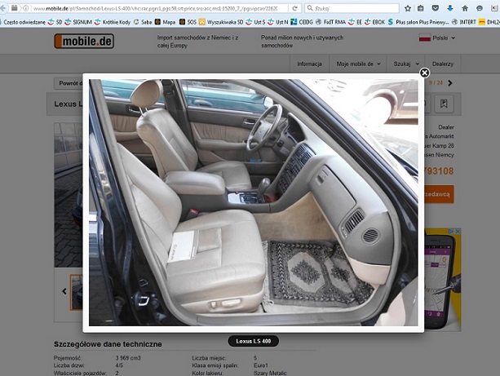
Task: Open the CEIDG bookmark
Action: (302, 22)
